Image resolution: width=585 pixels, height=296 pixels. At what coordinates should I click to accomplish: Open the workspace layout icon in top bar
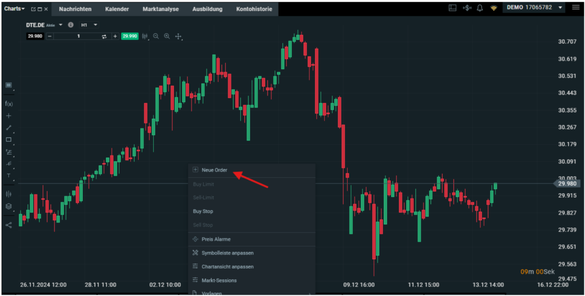click(x=453, y=8)
